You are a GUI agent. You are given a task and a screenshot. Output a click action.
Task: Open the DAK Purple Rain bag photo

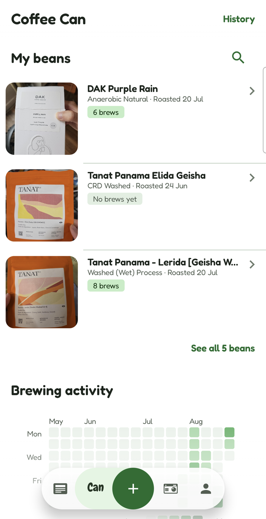click(42, 119)
